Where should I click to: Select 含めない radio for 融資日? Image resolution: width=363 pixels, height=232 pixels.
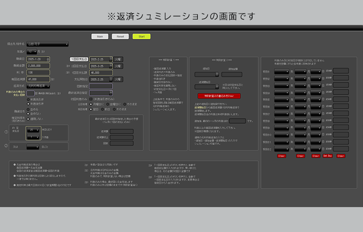[28, 114]
